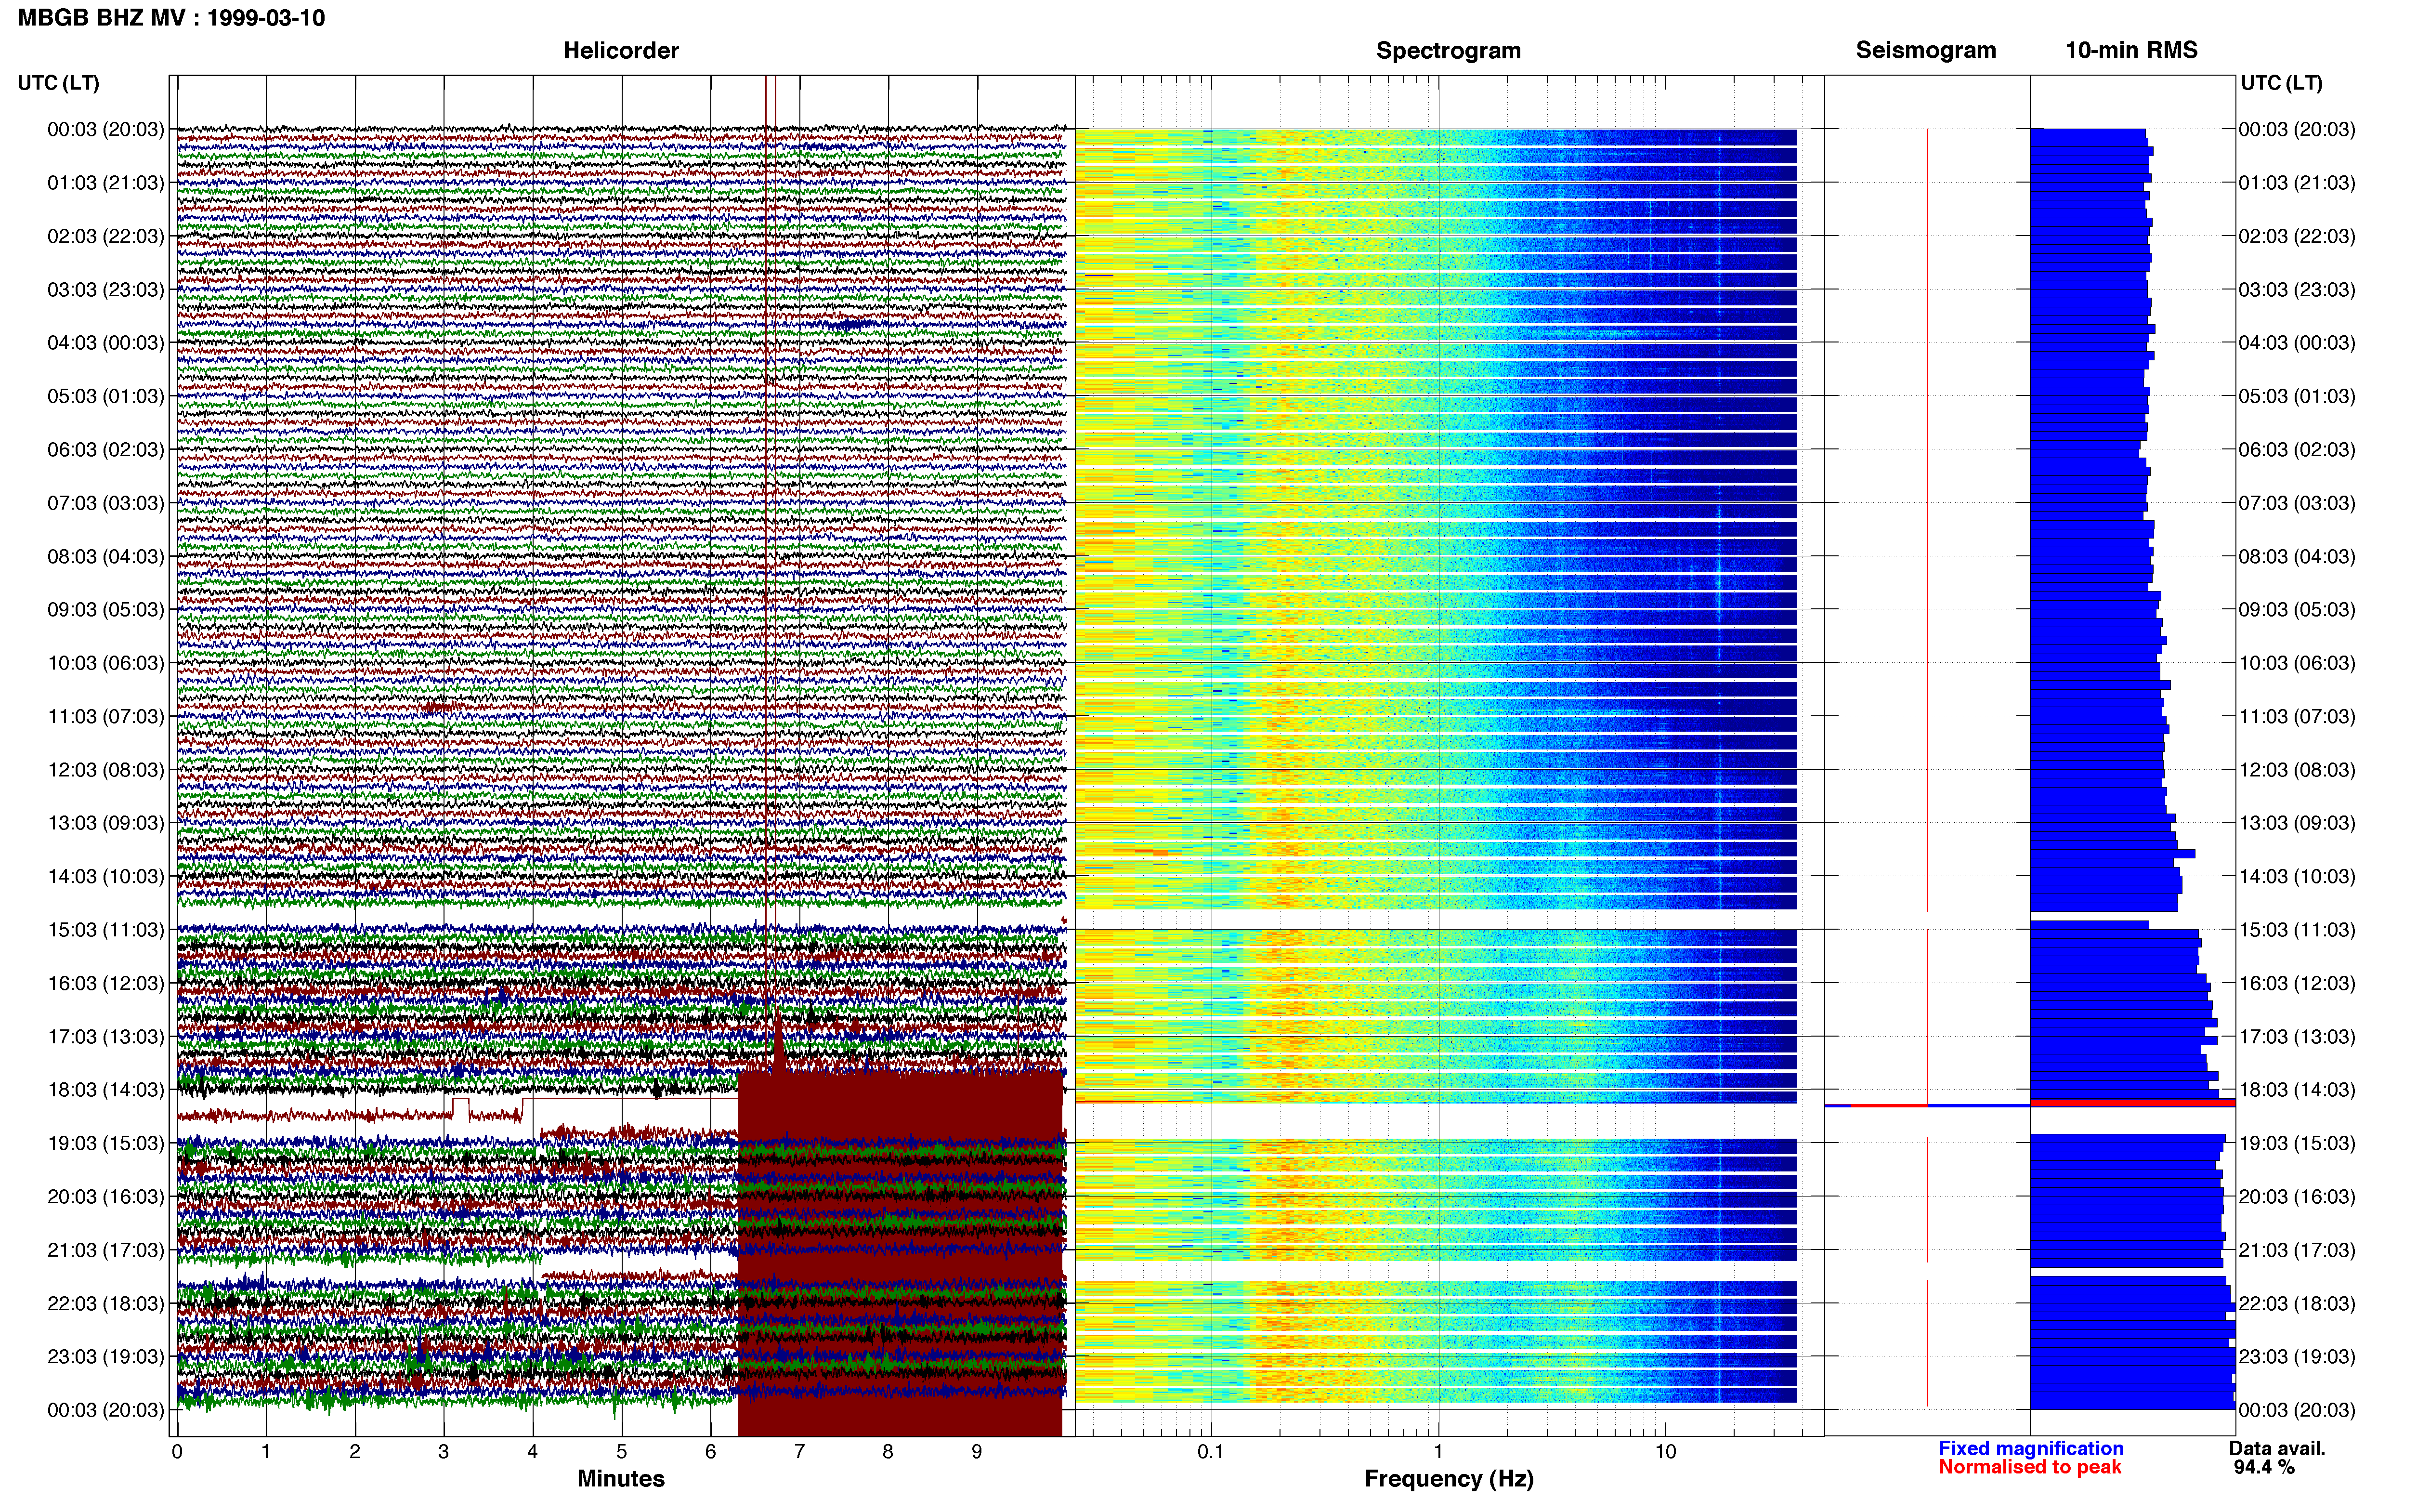Click left time label '23:03 (19:03)'
This screenshot has width=2417, height=1512.
tap(106, 1356)
